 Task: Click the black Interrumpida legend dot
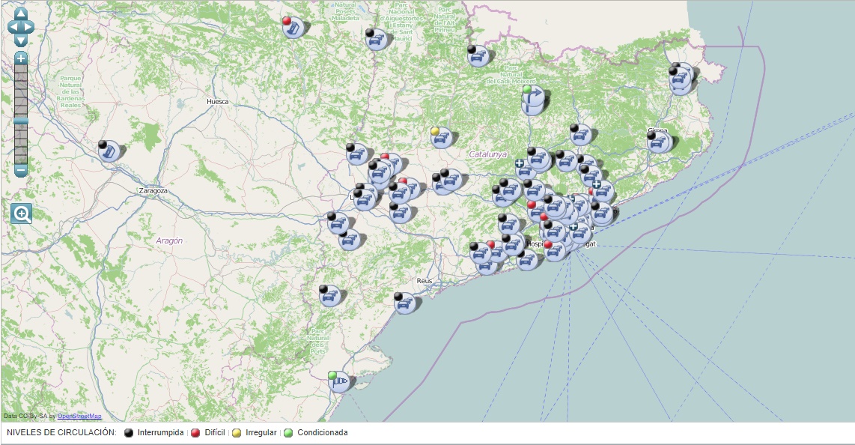(x=129, y=433)
